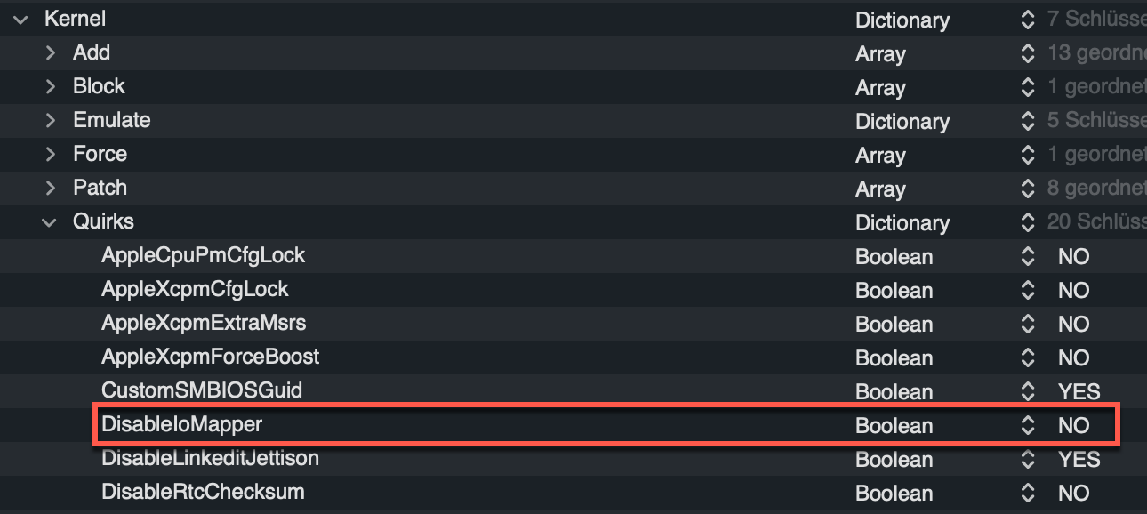Expand the Patch array entry
The height and width of the screenshot is (514, 1147).
coord(51,189)
